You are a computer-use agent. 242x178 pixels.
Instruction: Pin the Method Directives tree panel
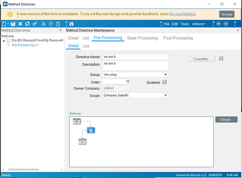pyautogui.click(x=60, y=30)
